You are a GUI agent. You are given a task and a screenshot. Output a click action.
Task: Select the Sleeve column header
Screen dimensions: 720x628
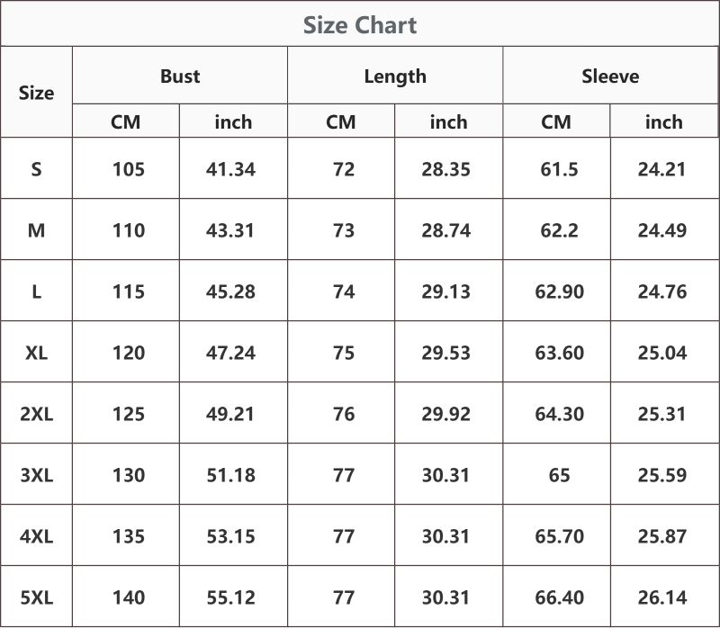[610, 76]
